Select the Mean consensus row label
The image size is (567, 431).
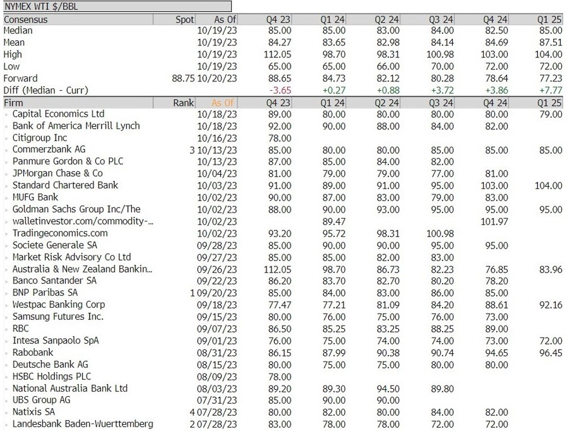point(14,42)
